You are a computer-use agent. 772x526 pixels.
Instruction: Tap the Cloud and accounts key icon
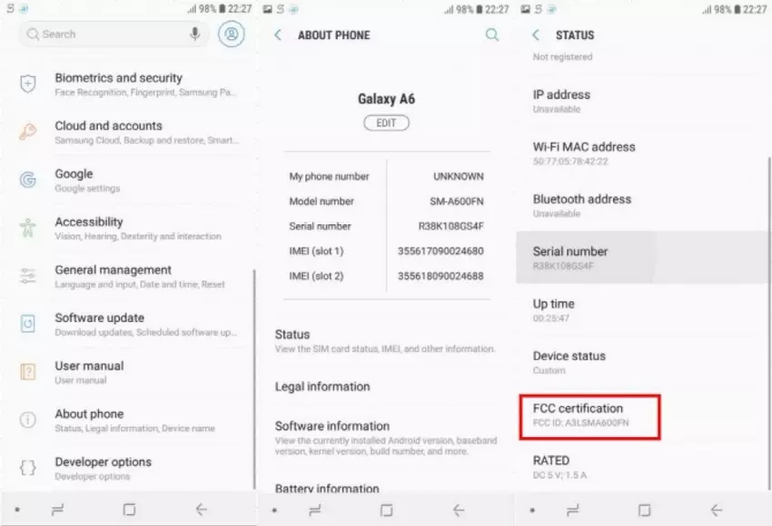(x=28, y=132)
